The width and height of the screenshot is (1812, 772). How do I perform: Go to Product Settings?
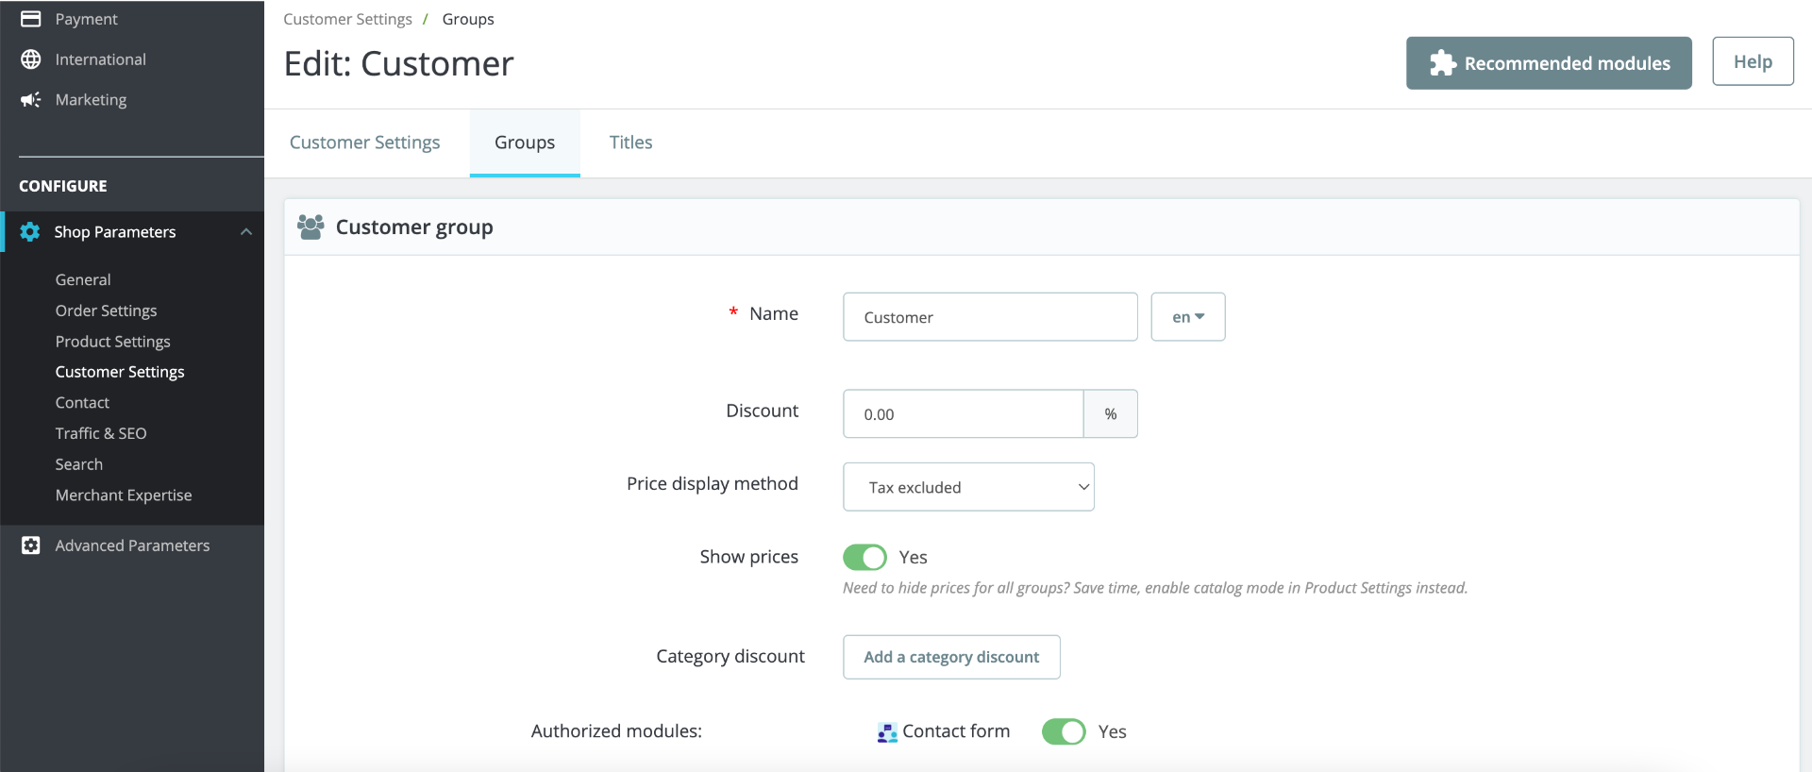point(113,342)
